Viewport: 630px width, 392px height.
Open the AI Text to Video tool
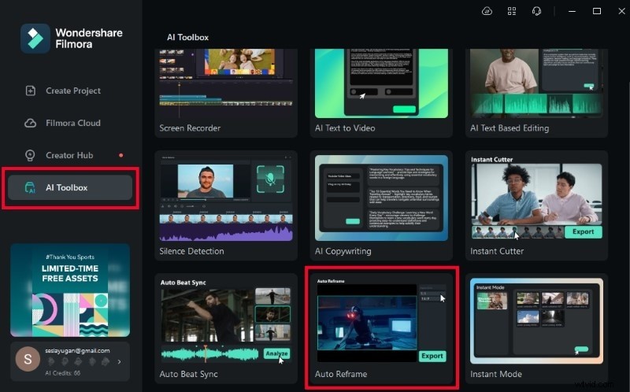click(x=381, y=93)
